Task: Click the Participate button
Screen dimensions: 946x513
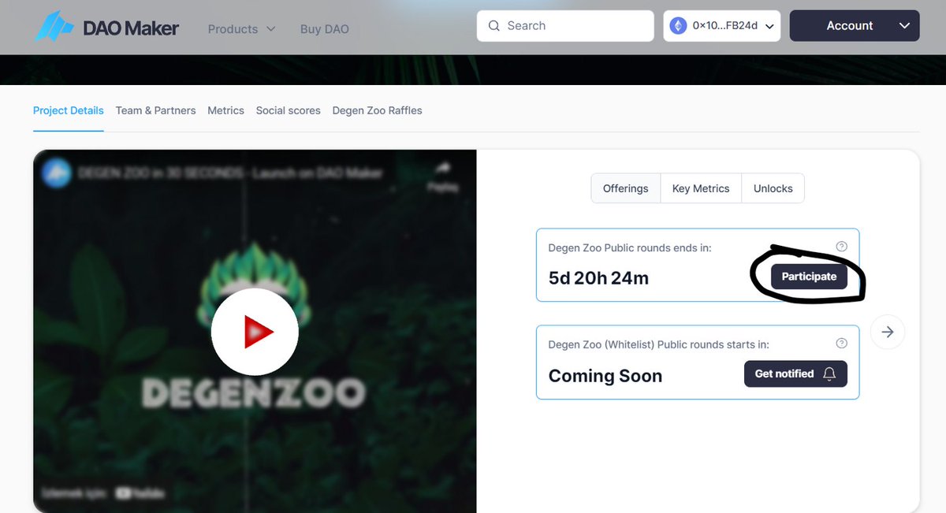Action: click(x=809, y=277)
